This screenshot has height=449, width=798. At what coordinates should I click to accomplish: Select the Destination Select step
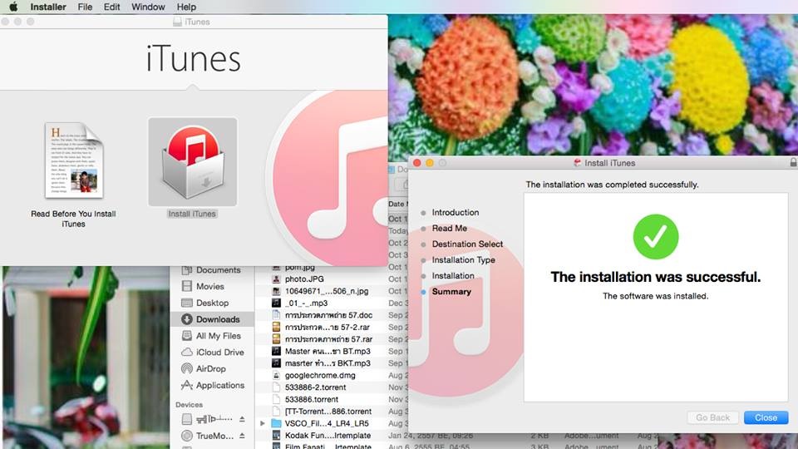pos(467,244)
